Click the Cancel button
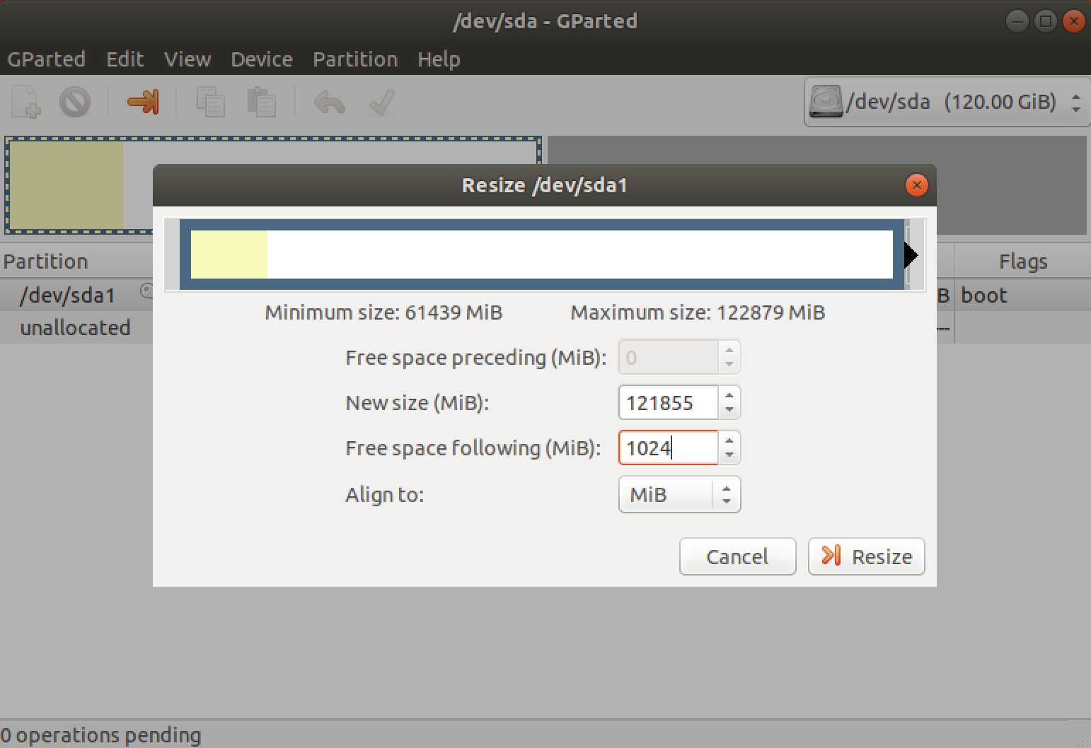This screenshot has height=748, width=1091. tap(738, 556)
